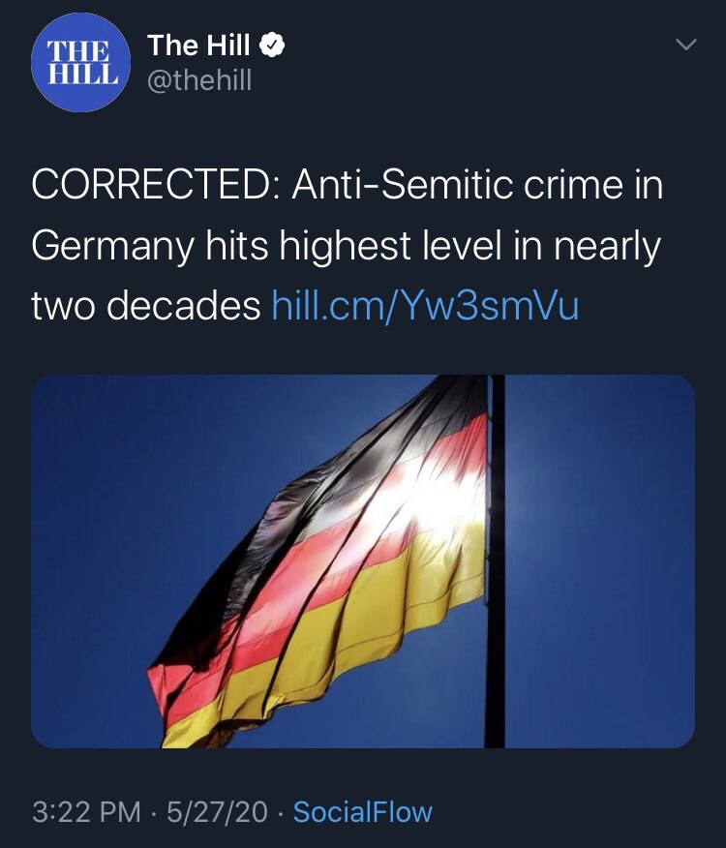Open the hill.cm/Yw3smVu article link

(425, 305)
